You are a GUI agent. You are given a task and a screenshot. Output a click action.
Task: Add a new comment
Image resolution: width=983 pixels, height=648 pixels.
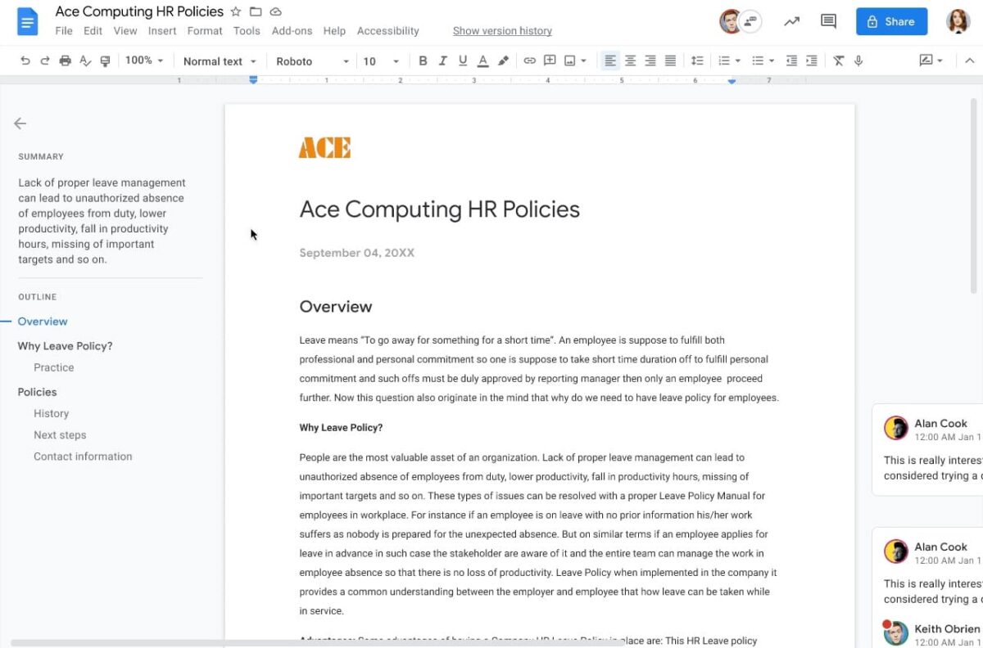[550, 61]
